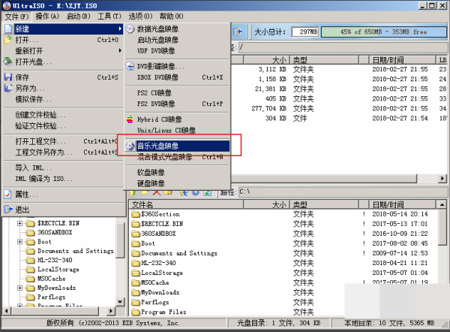Viewport: 450px width, 332px height.
Task: Select IML 编译为 ISO menu item
Action: pos(63,179)
